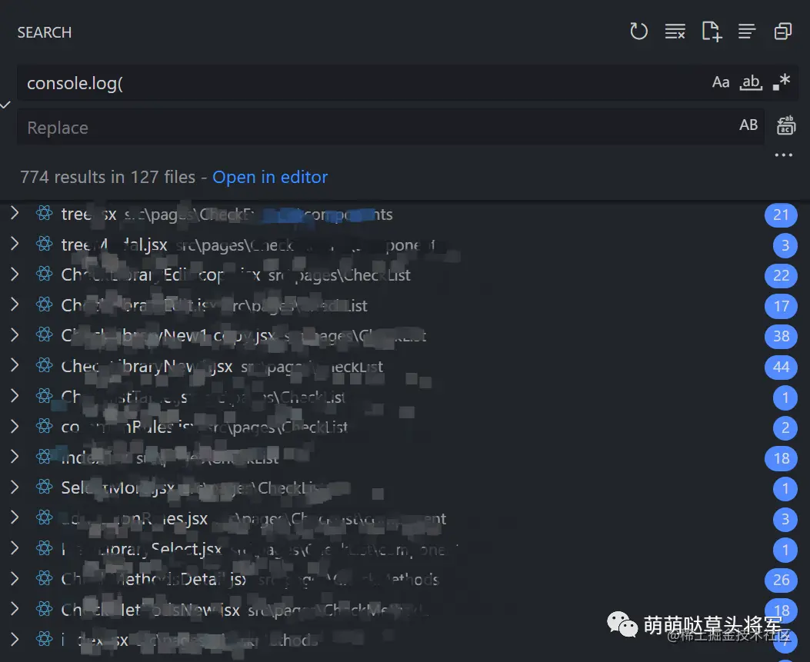Image resolution: width=810 pixels, height=662 pixels.
Task: Click the React icon of the 44-result file
Action: pyautogui.click(x=45, y=365)
